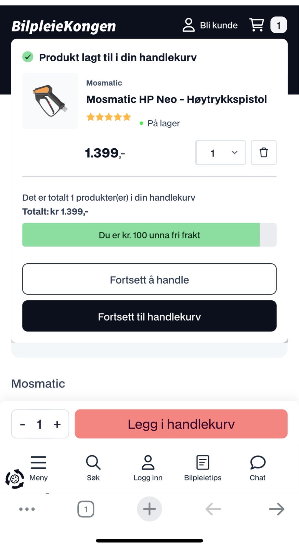
Task: Open Bilpleietips document icon
Action: [203, 462]
